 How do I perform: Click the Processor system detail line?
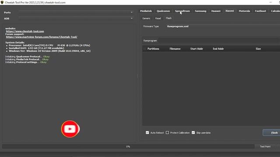pyautogui.click(x=49, y=45)
